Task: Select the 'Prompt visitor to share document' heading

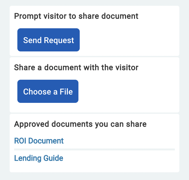Action: [x=76, y=16]
